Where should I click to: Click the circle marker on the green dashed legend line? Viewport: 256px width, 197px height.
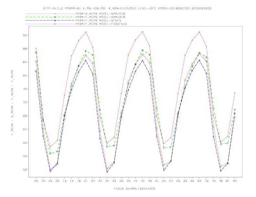coord(55,17)
